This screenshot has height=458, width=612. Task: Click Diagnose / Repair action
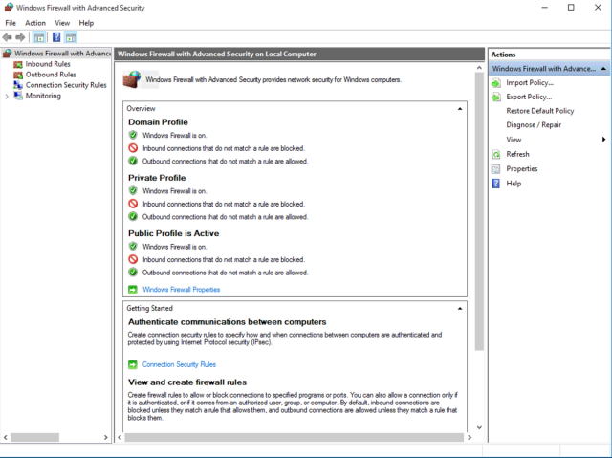[x=534, y=125]
